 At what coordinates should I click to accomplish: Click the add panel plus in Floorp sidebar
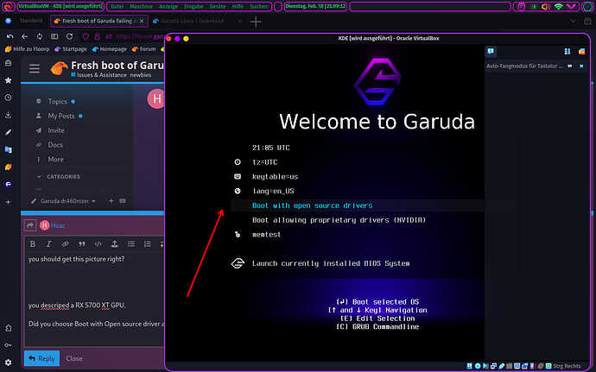[x=9, y=202]
